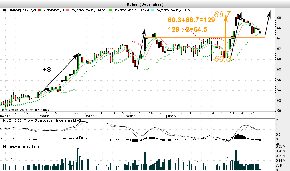Select the Moyenne Mobile(5, EMA) legend label

[131, 10]
